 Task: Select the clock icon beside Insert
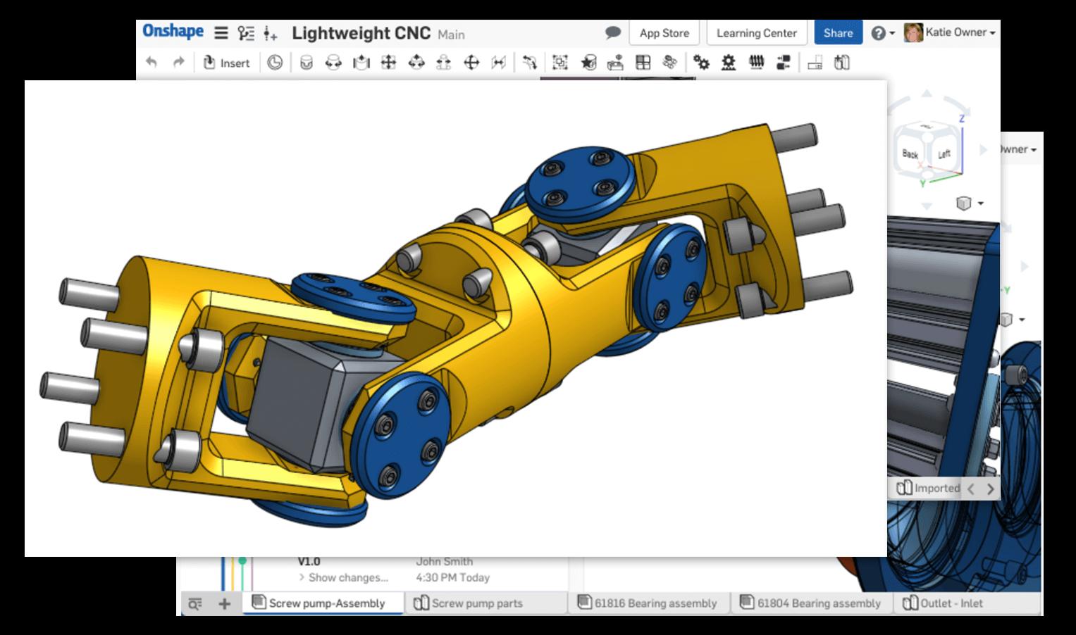pos(275,63)
